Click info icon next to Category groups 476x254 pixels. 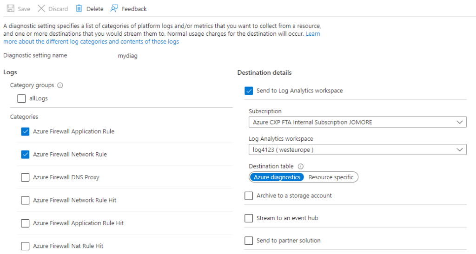click(x=60, y=85)
